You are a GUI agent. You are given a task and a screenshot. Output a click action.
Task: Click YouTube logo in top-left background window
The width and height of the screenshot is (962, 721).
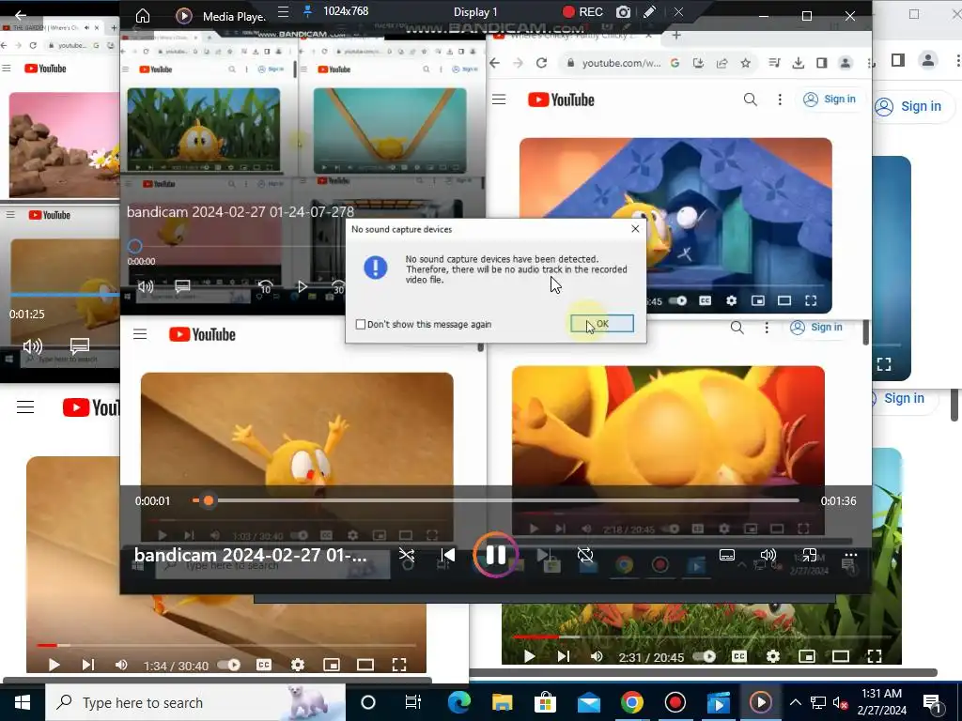pos(45,68)
